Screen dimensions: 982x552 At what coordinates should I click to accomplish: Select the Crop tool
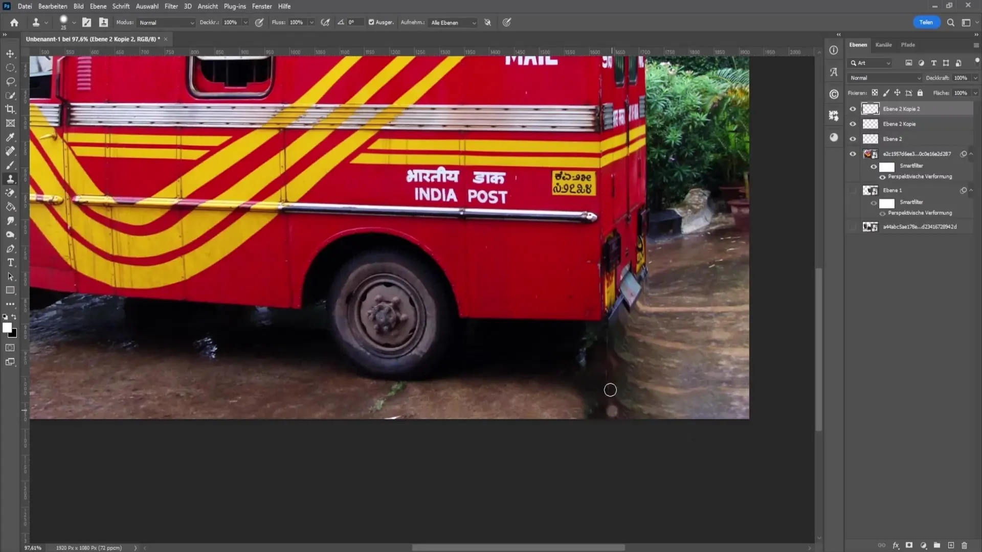pos(10,109)
